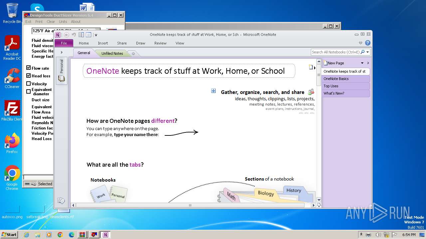The width and height of the screenshot is (426, 239).
Task: Toggle the Flow rate checkbox in DuctSizer
Action: coord(29,68)
